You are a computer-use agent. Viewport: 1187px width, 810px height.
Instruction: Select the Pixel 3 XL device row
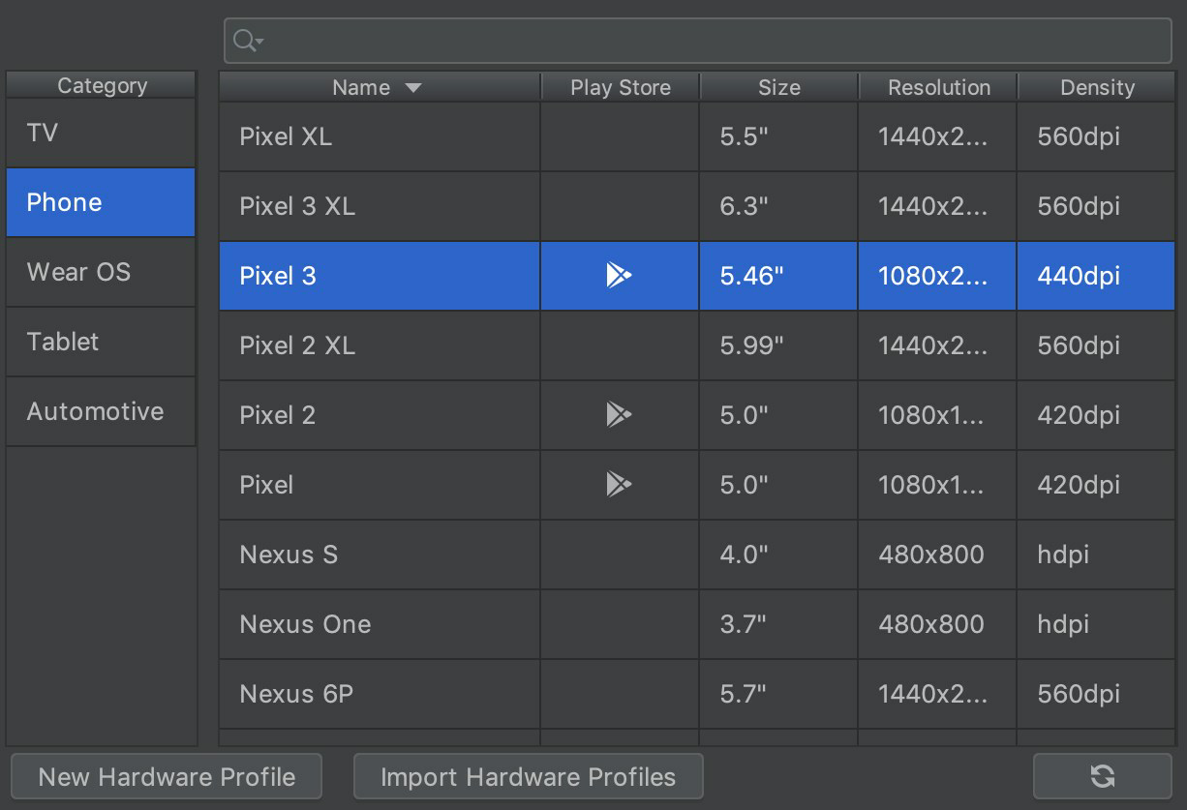pos(697,206)
